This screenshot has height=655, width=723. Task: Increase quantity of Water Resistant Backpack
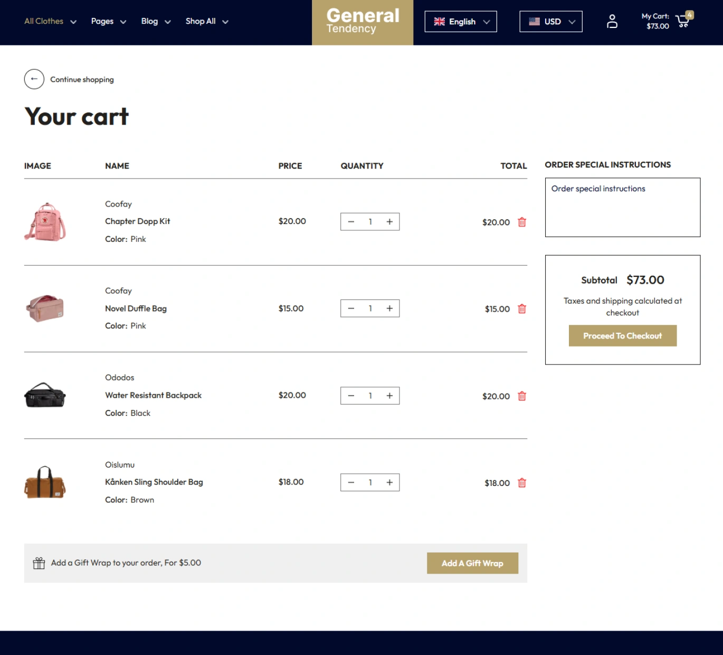point(389,396)
